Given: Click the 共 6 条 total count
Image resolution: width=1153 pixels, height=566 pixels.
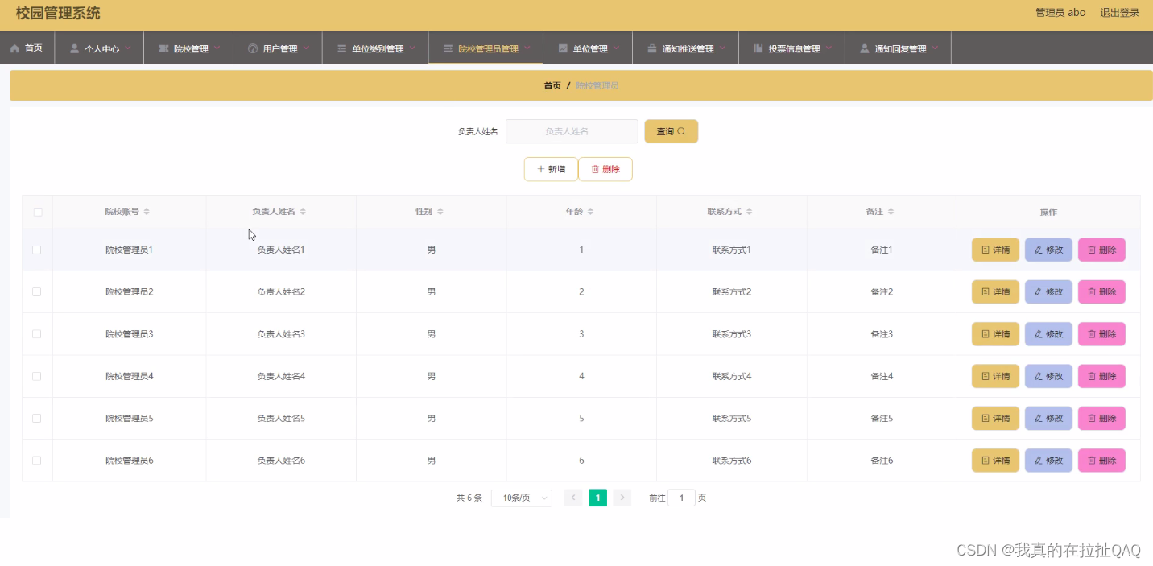Looking at the screenshot, I should click(469, 498).
